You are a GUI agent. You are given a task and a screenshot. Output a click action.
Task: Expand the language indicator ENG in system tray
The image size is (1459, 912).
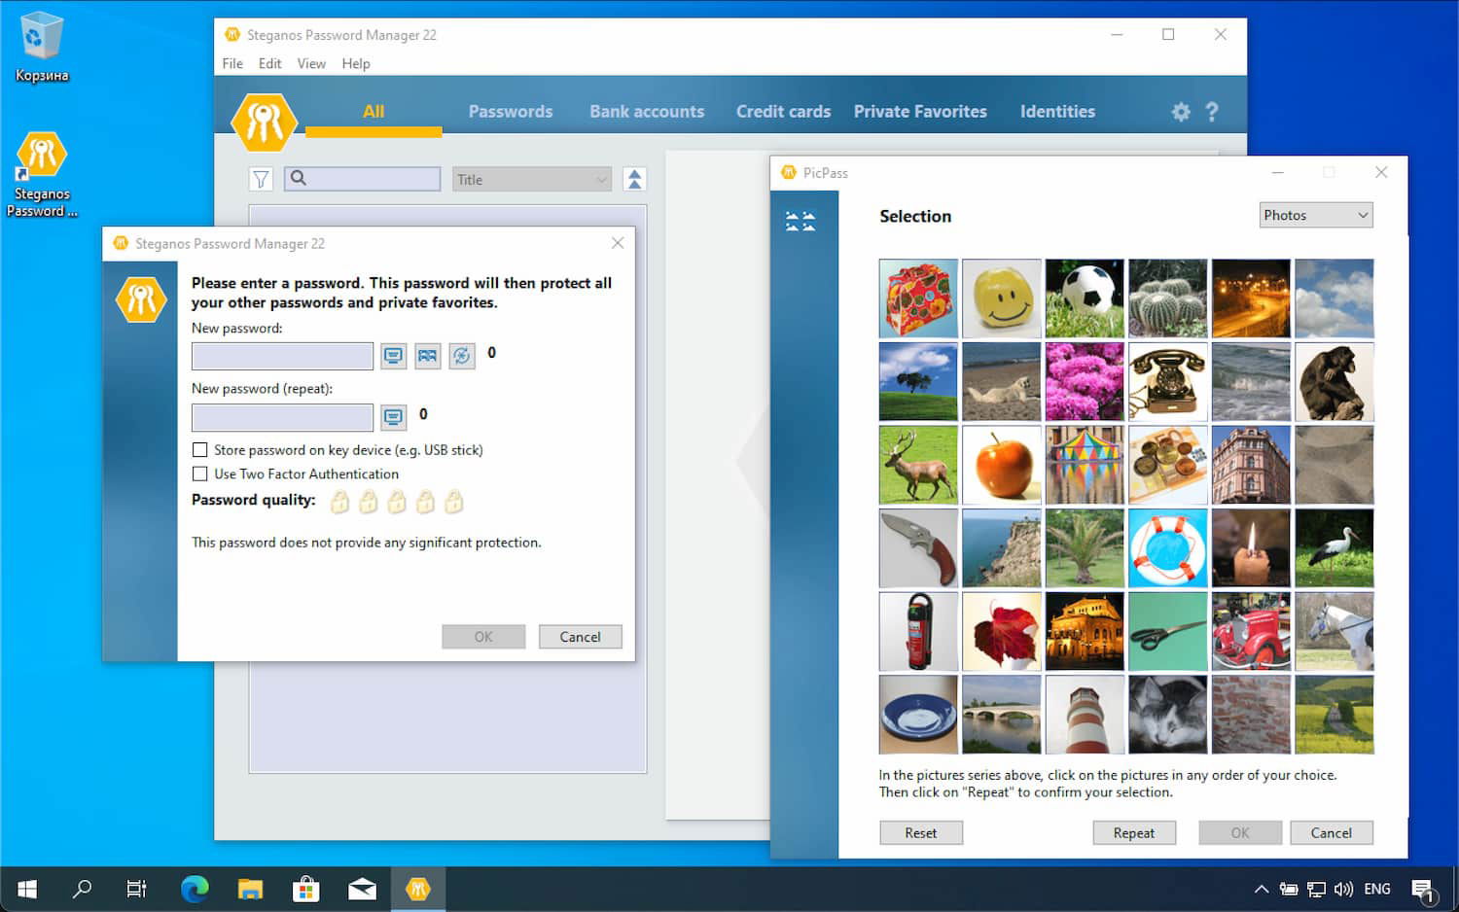(1376, 888)
